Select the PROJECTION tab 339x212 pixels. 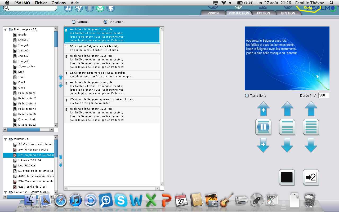(239, 13)
